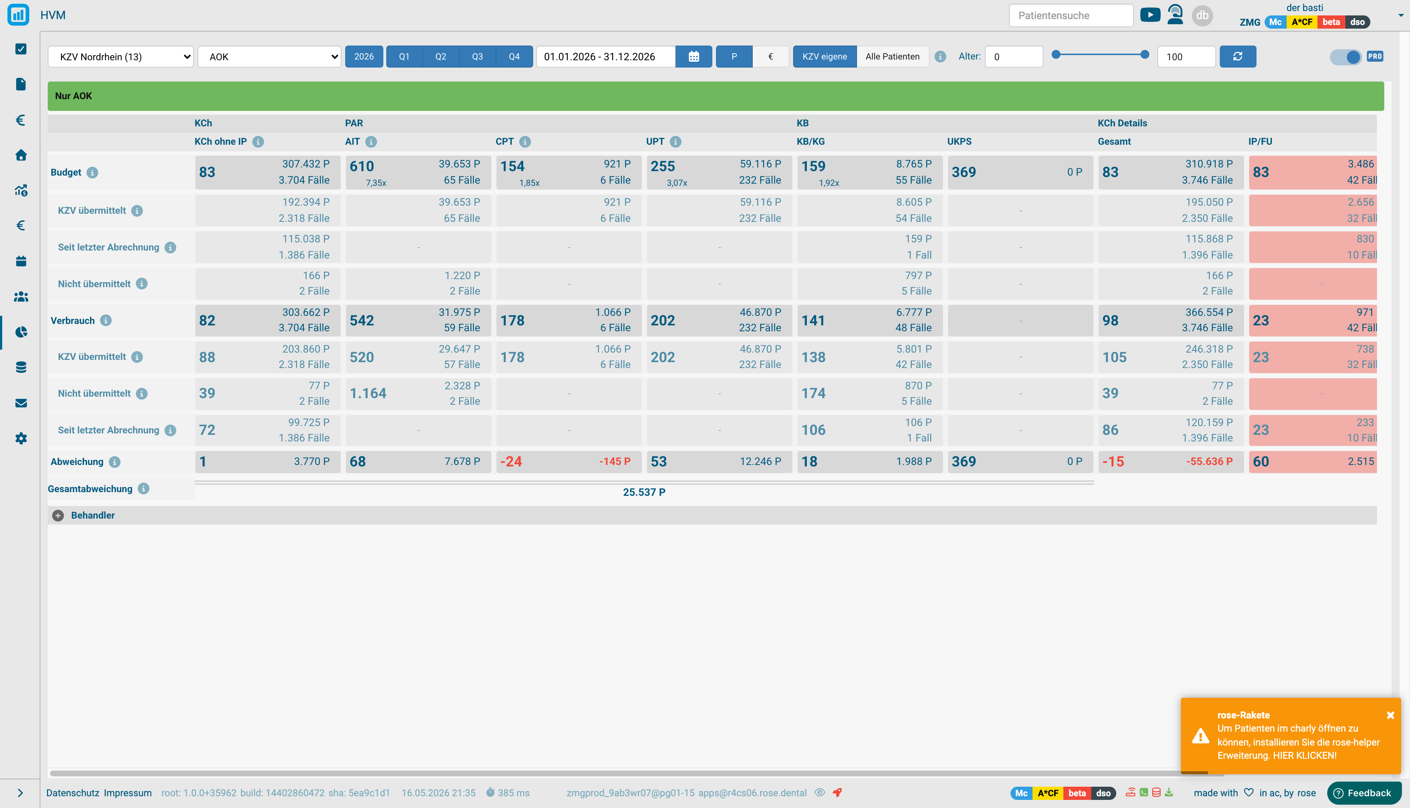
Task: Click info icon beside Verbrauch label
Action: (x=105, y=320)
